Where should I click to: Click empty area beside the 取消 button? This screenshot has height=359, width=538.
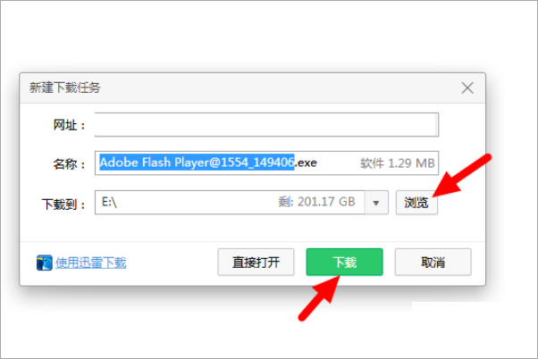[x=478, y=263]
